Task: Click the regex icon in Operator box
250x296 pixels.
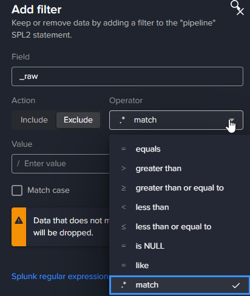Action: [x=122, y=120]
